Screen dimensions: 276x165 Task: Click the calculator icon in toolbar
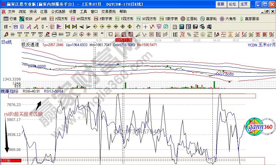point(182,27)
